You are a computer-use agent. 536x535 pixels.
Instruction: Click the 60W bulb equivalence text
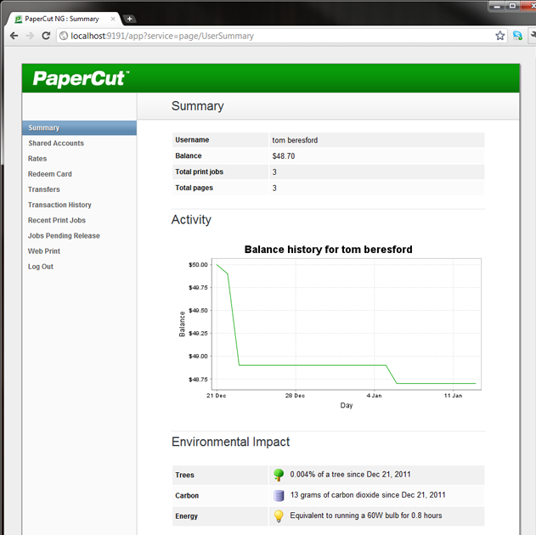(366, 515)
